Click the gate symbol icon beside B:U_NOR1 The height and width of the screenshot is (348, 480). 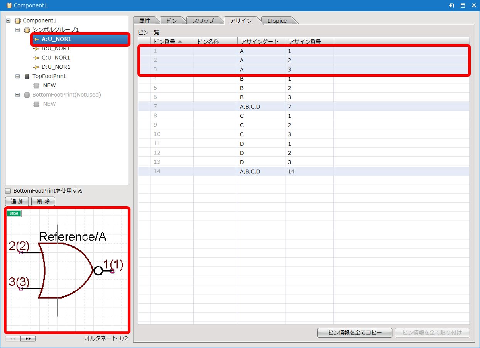pyautogui.click(x=36, y=48)
